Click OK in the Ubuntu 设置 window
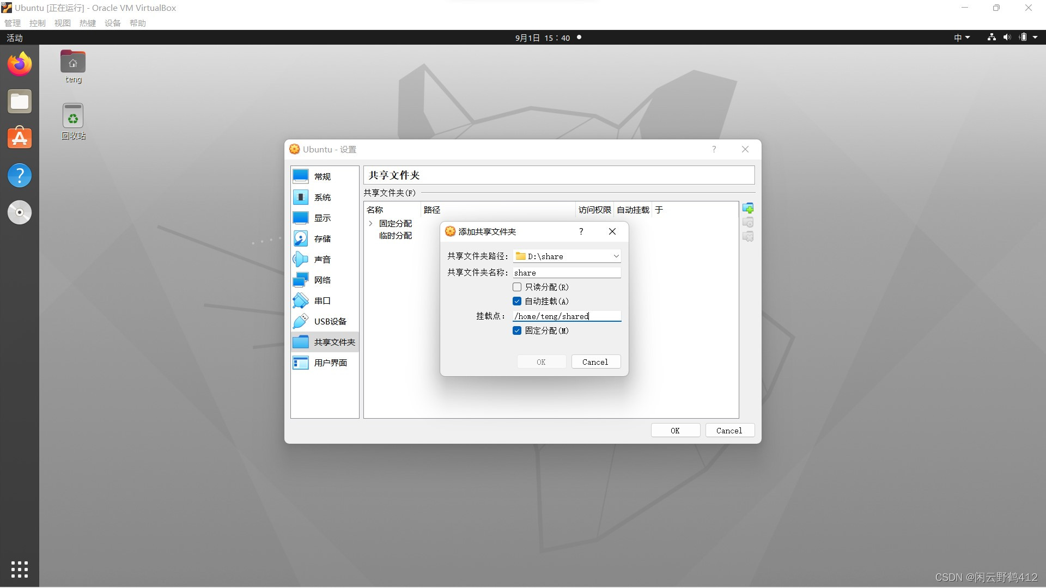The height and width of the screenshot is (588, 1046). pos(675,431)
